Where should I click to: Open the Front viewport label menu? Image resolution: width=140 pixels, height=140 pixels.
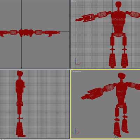point(73,1)
